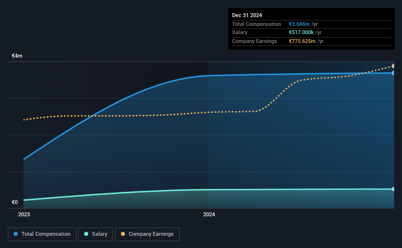Screen dimensions: 402x248
Task: Click the Total Compensation tooltip row label
Action: tap(257, 24)
